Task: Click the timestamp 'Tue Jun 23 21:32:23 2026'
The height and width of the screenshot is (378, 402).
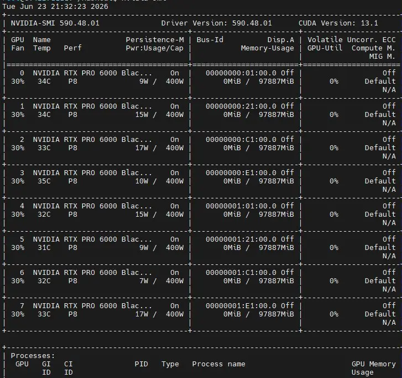Action: [x=55, y=7]
